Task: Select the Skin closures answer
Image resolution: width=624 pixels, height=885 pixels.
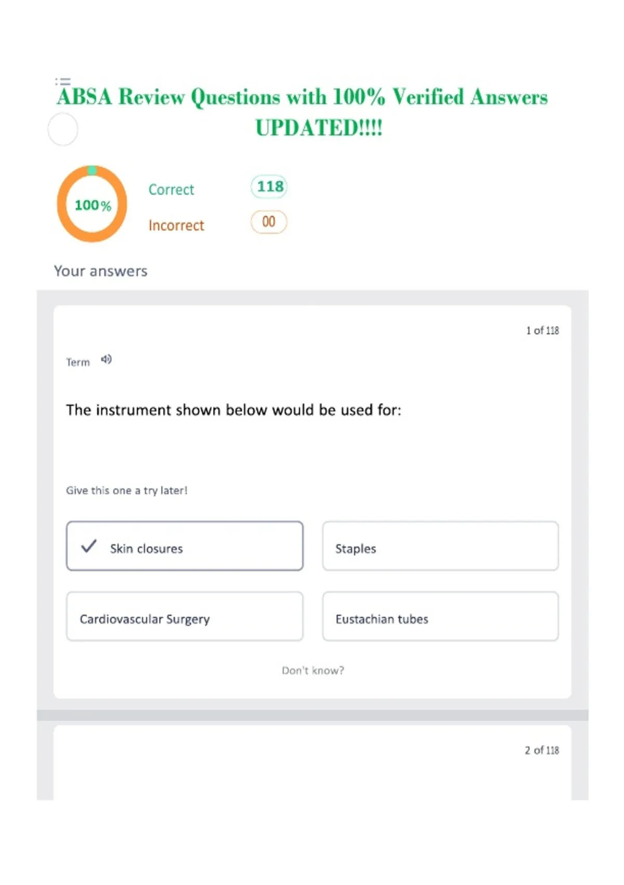Action: (x=185, y=546)
